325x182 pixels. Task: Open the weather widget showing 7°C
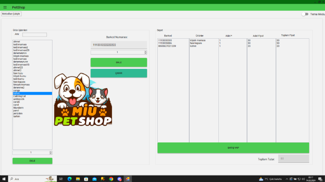(270, 179)
